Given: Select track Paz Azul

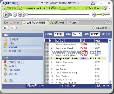Looking at the screenshot, I should click(x=60, y=66).
